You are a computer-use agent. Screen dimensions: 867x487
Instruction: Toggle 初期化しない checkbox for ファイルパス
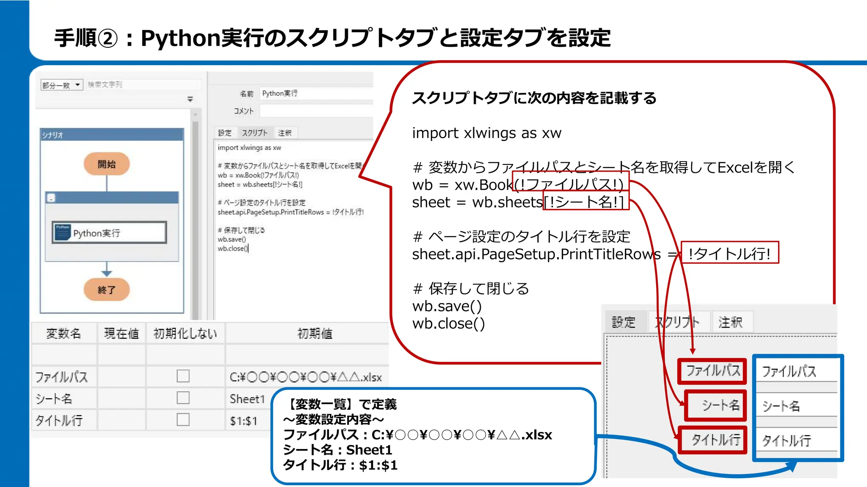(183, 376)
